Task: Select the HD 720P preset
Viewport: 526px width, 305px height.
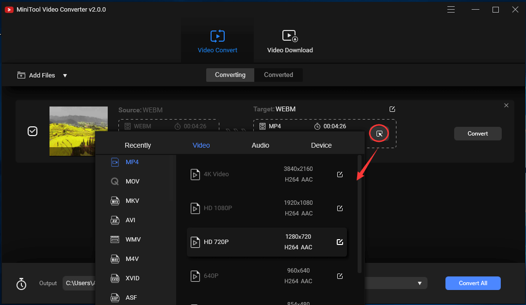Action: (267, 242)
